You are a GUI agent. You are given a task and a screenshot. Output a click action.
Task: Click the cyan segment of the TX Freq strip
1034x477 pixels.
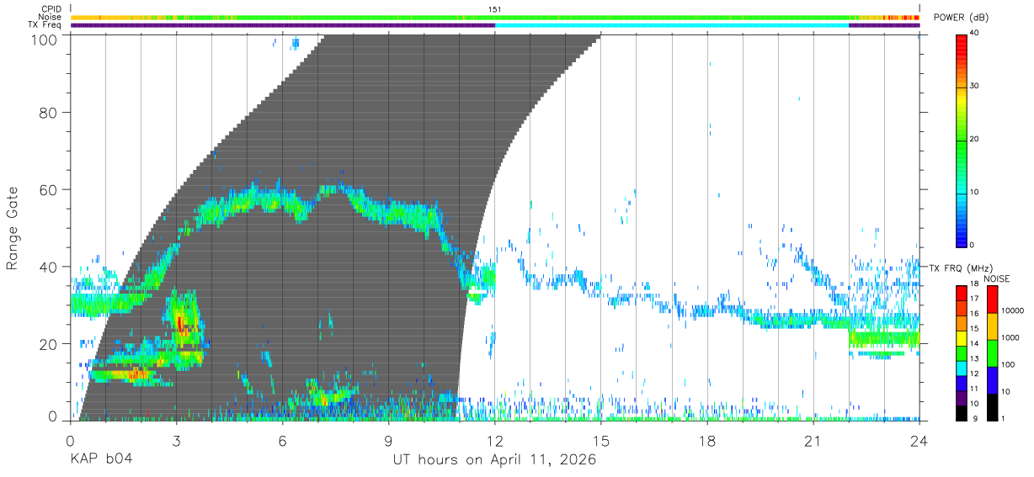[x=672, y=25]
